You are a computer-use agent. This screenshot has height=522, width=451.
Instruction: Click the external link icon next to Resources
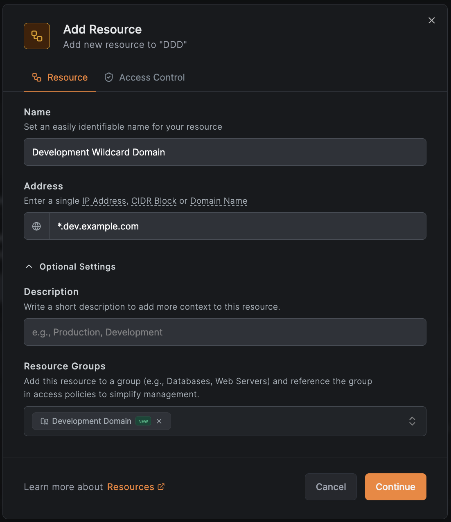click(x=161, y=486)
